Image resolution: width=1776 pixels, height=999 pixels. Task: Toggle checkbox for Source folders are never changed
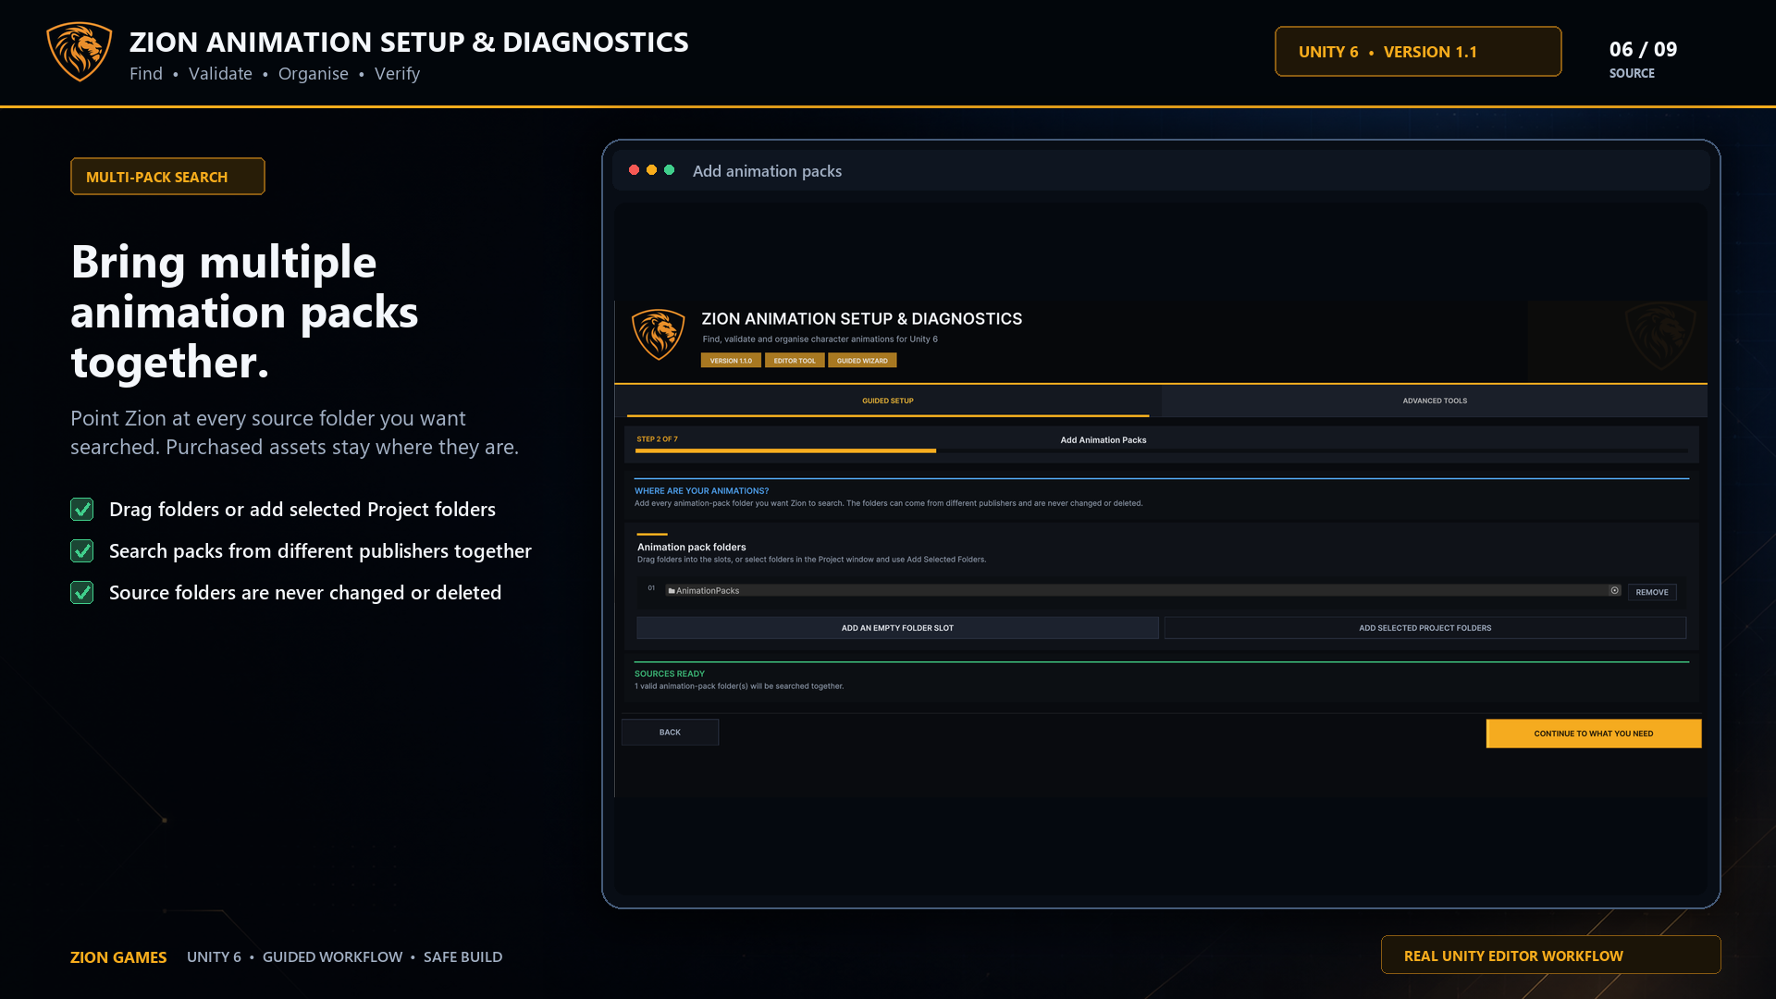coord(82,593)
